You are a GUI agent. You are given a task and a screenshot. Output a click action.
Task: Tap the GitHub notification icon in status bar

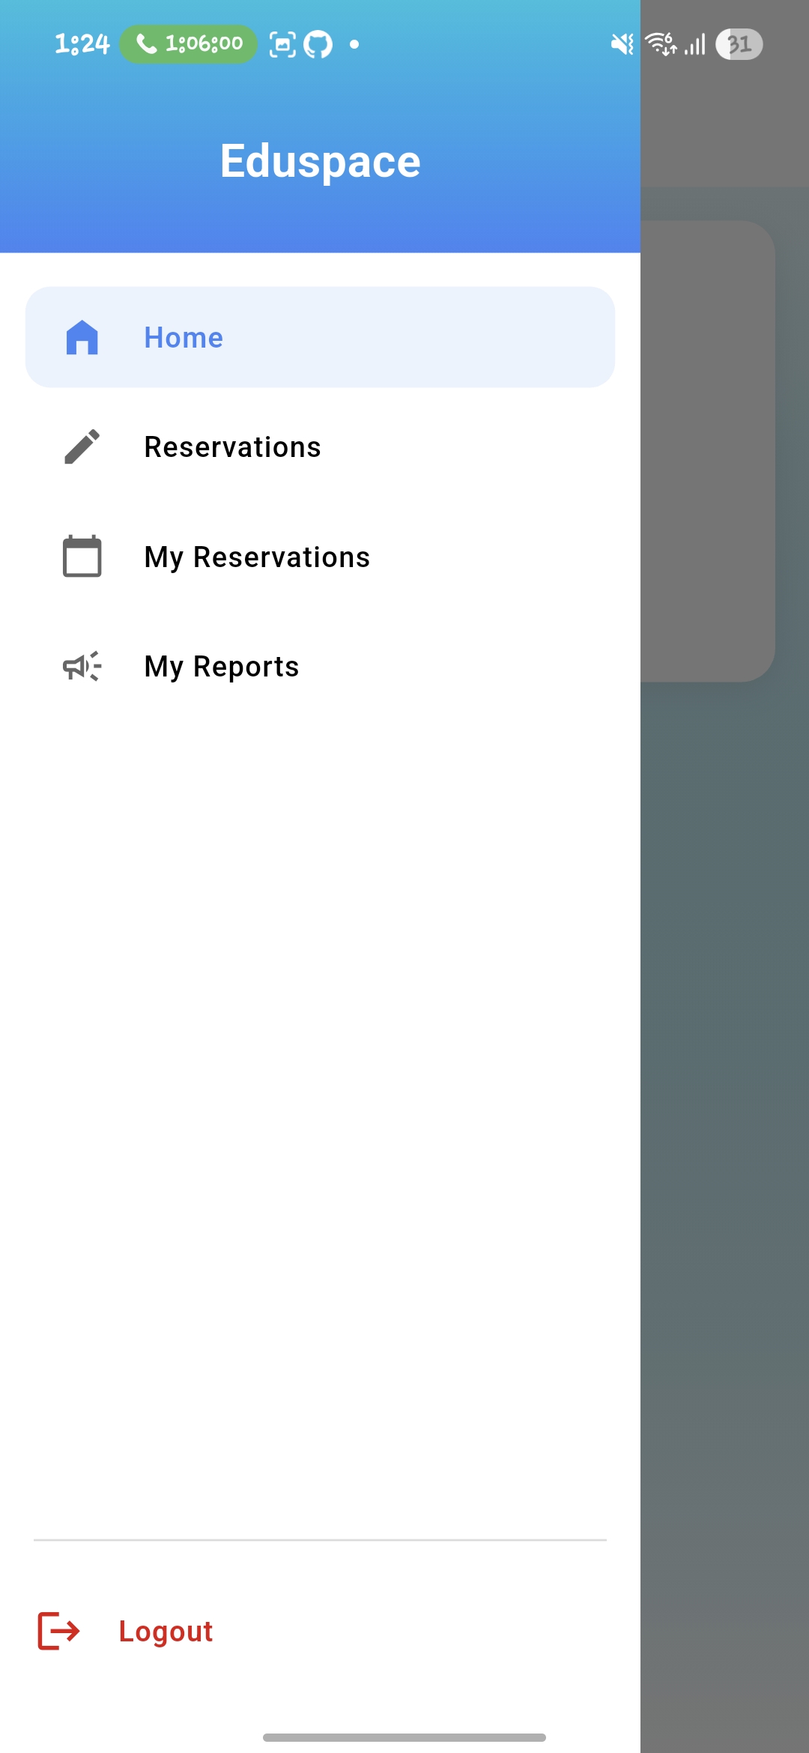pyautogui.click(x=318, y=45)
